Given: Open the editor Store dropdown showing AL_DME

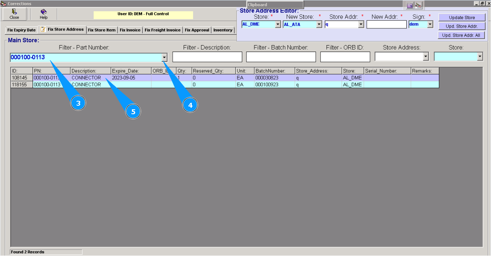Looking at the screenshot, I should pos(278,24).
